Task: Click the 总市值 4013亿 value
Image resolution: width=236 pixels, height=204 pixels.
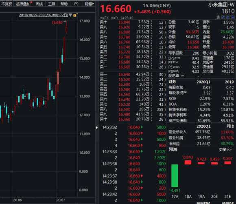Action: click(x=228, y=71)
